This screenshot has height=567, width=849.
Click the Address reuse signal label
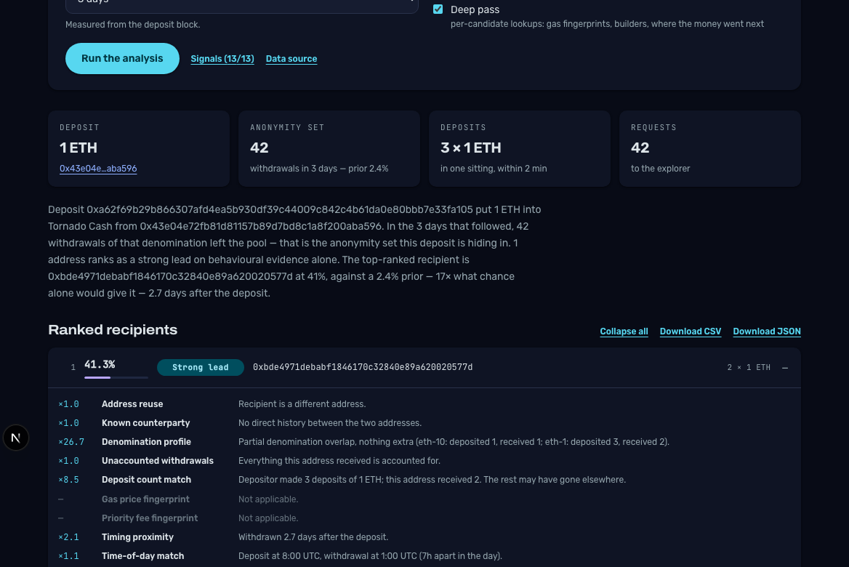(132, 404)
